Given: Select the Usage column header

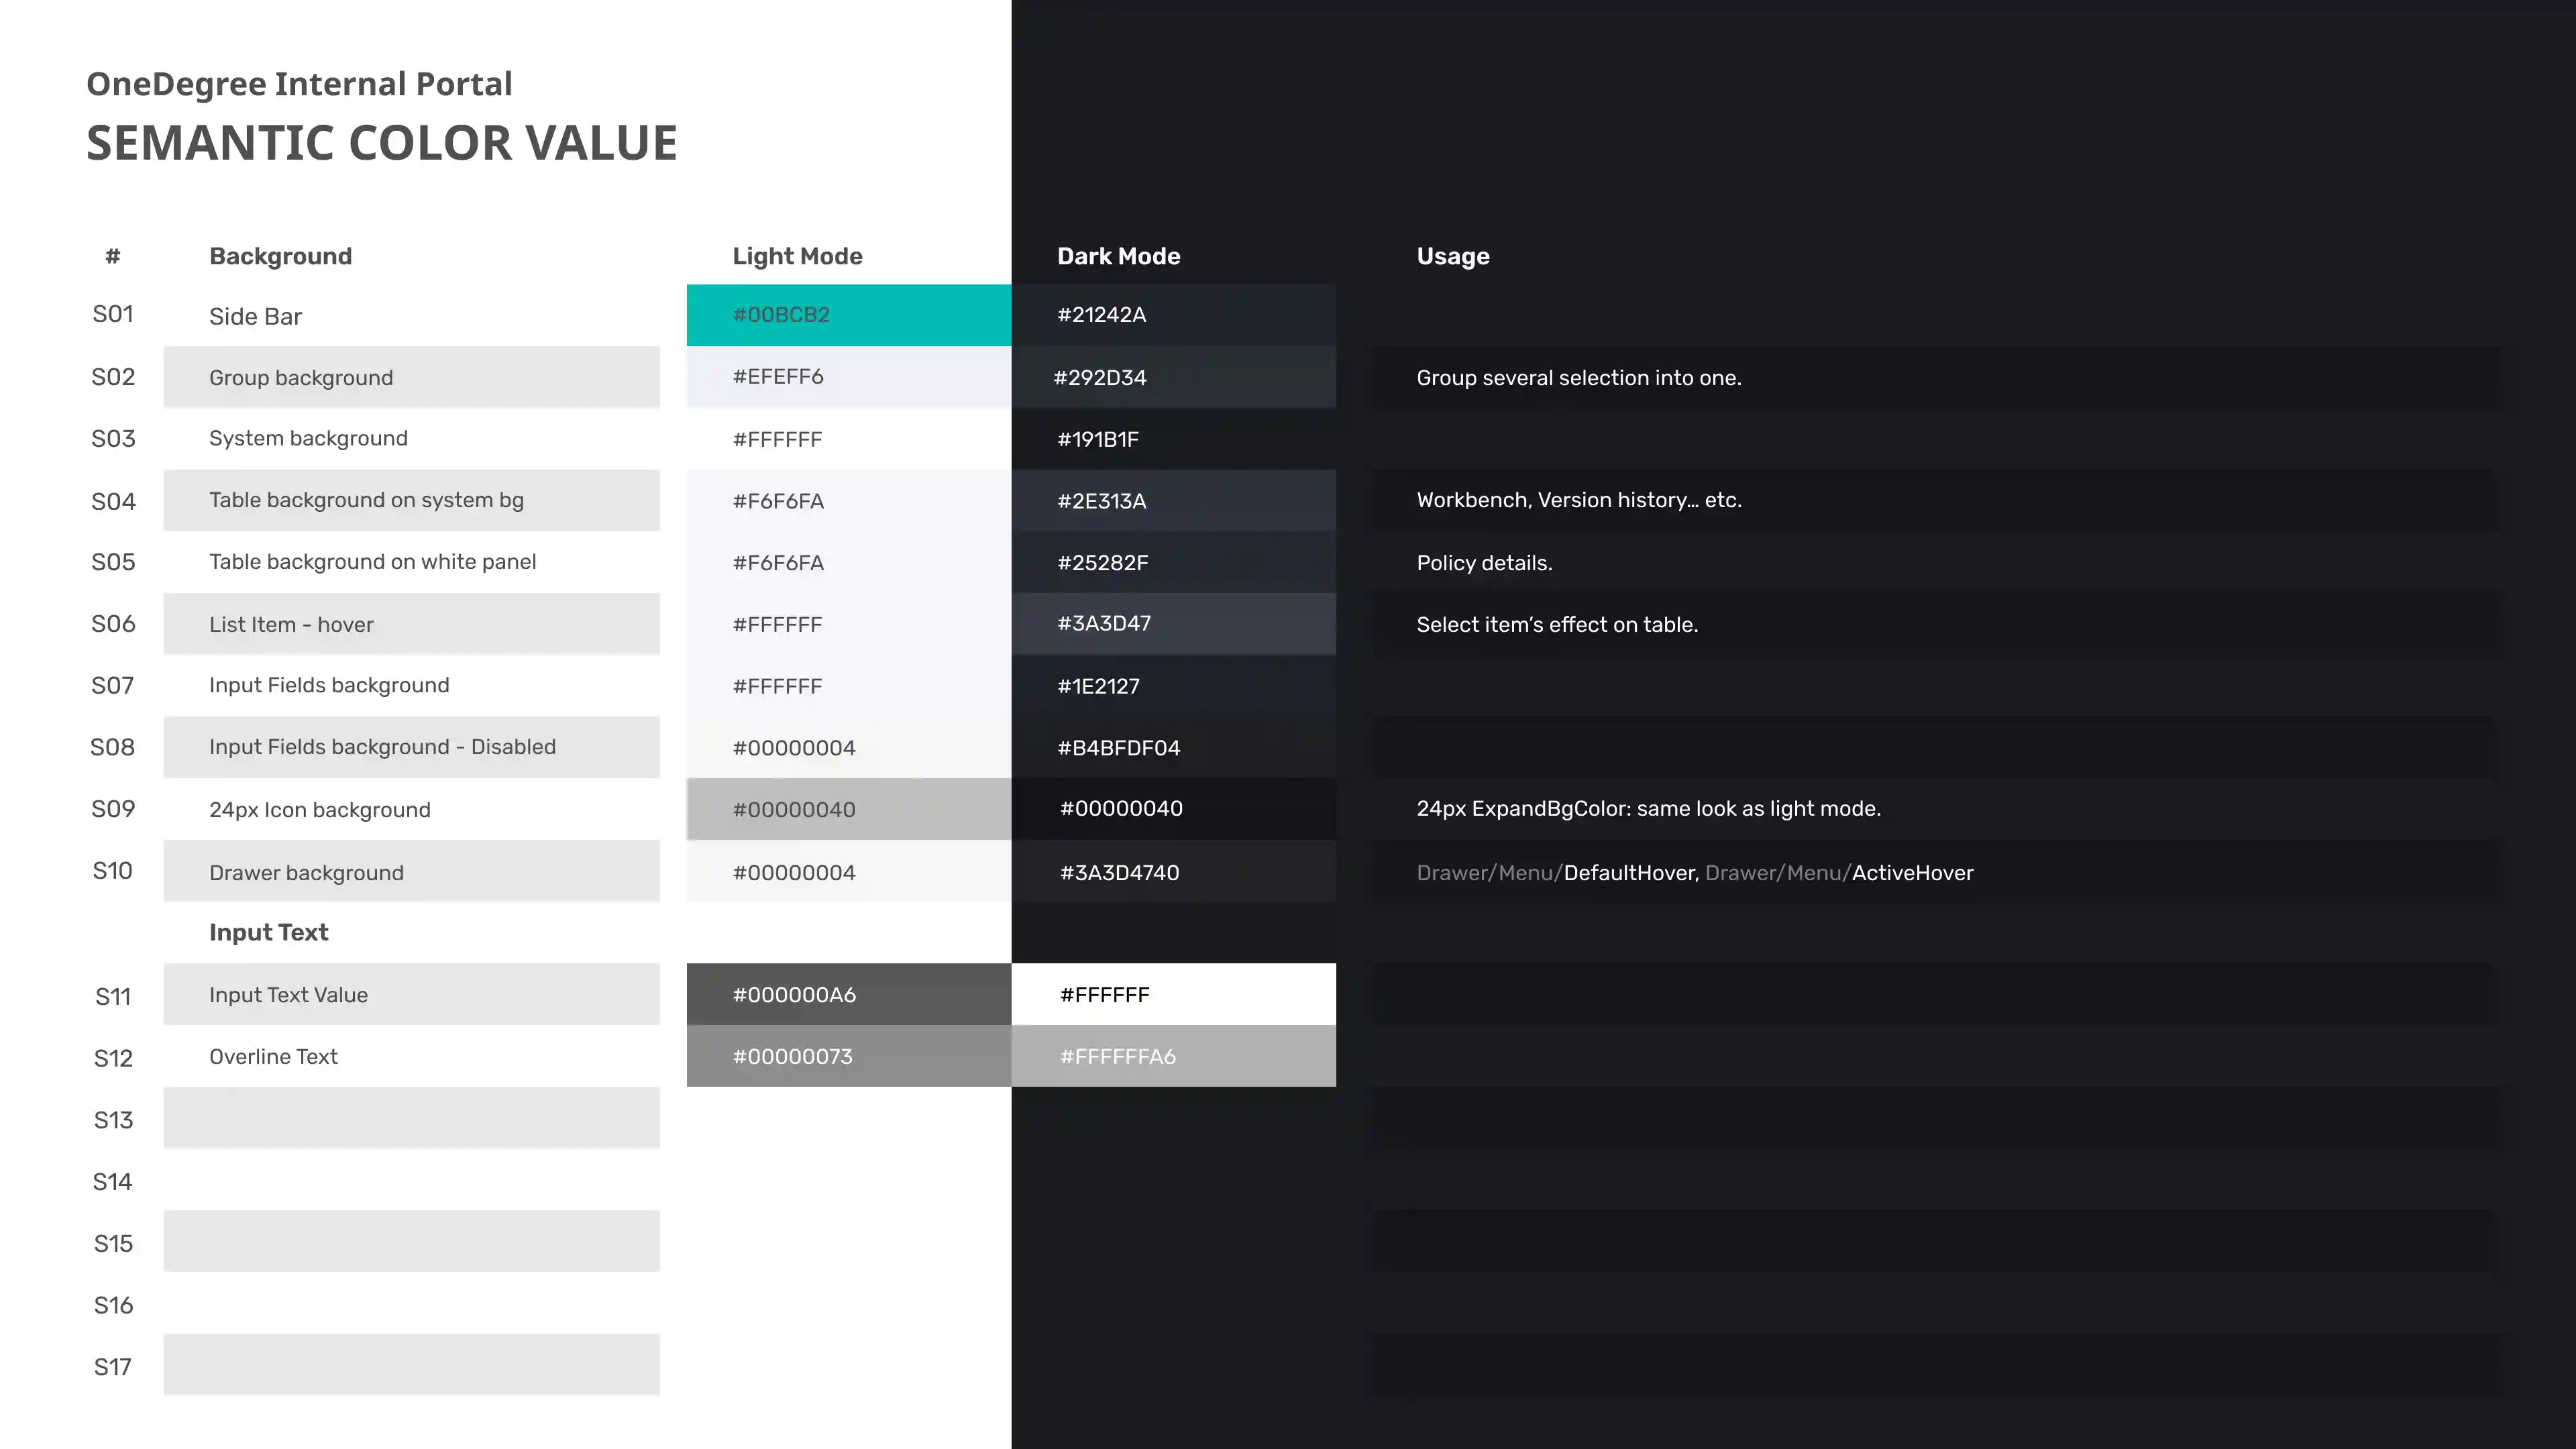Looking at the screenshot, I should (1452, 256).
